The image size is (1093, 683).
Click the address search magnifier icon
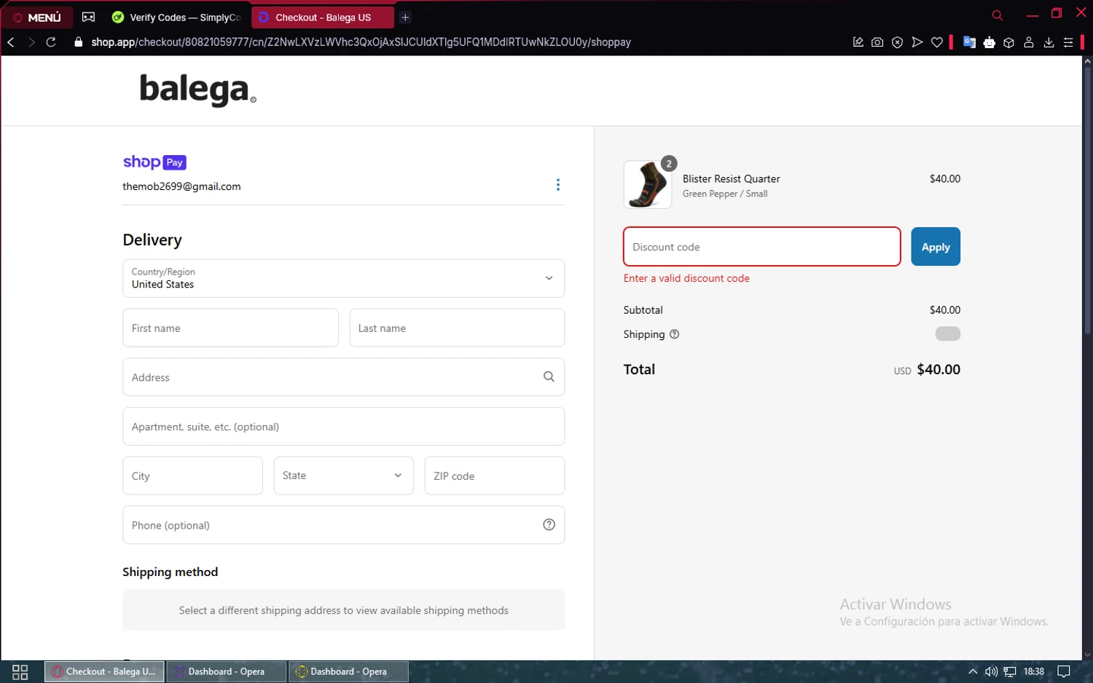(549, 376)
